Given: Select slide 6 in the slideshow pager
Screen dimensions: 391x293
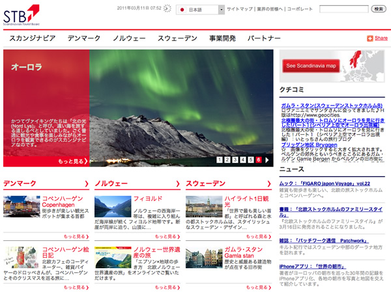Looking at the screenshot, I should [x=259, y=160].
